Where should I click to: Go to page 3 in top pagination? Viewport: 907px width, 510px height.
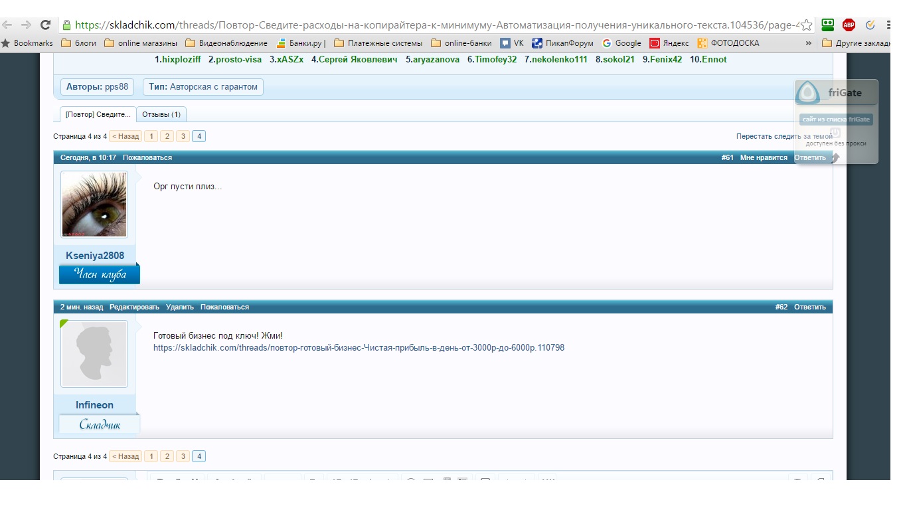tap(183, 136)
